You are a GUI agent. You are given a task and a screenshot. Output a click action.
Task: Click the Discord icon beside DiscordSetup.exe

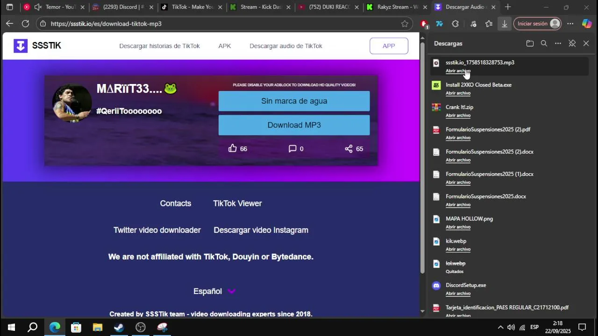(x=436, y=286)
